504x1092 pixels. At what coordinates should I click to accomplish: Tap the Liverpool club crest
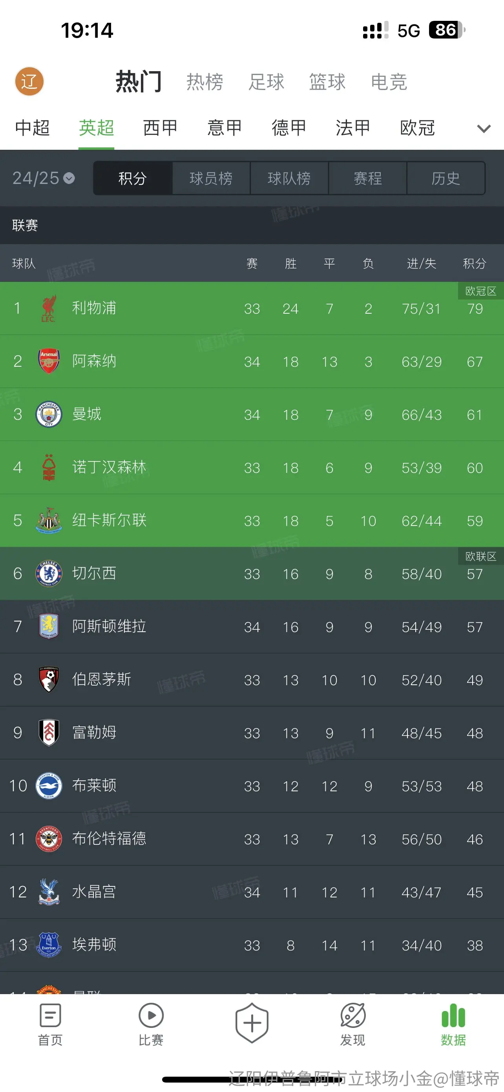coord(49,308)
